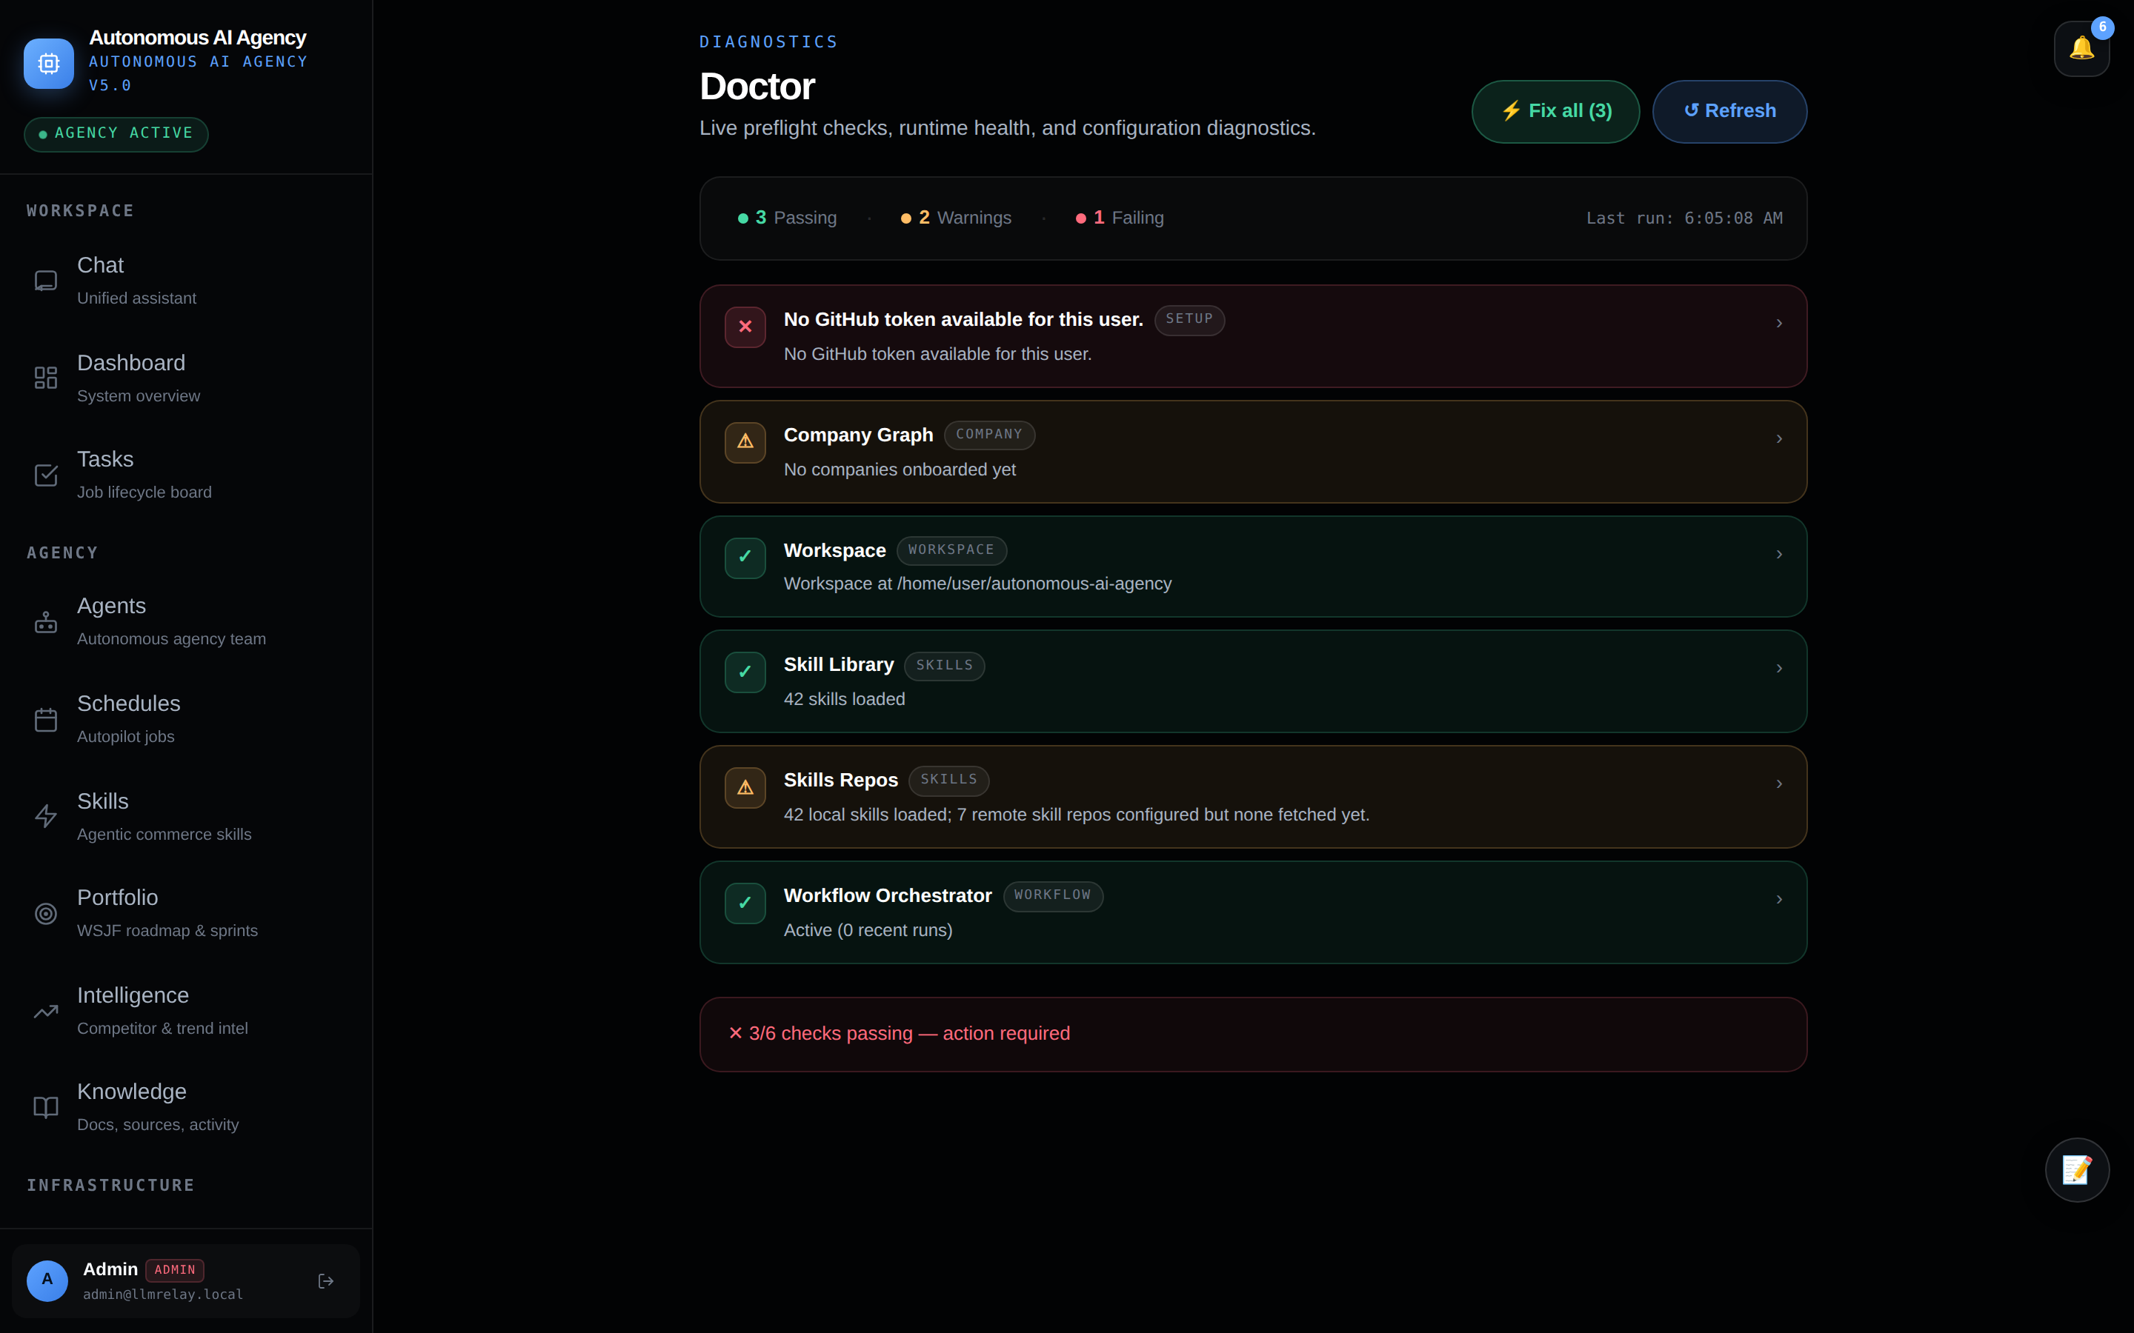
Task: Click the 'admin@llmrelay.local' email text
Action: click(163, 1295)
